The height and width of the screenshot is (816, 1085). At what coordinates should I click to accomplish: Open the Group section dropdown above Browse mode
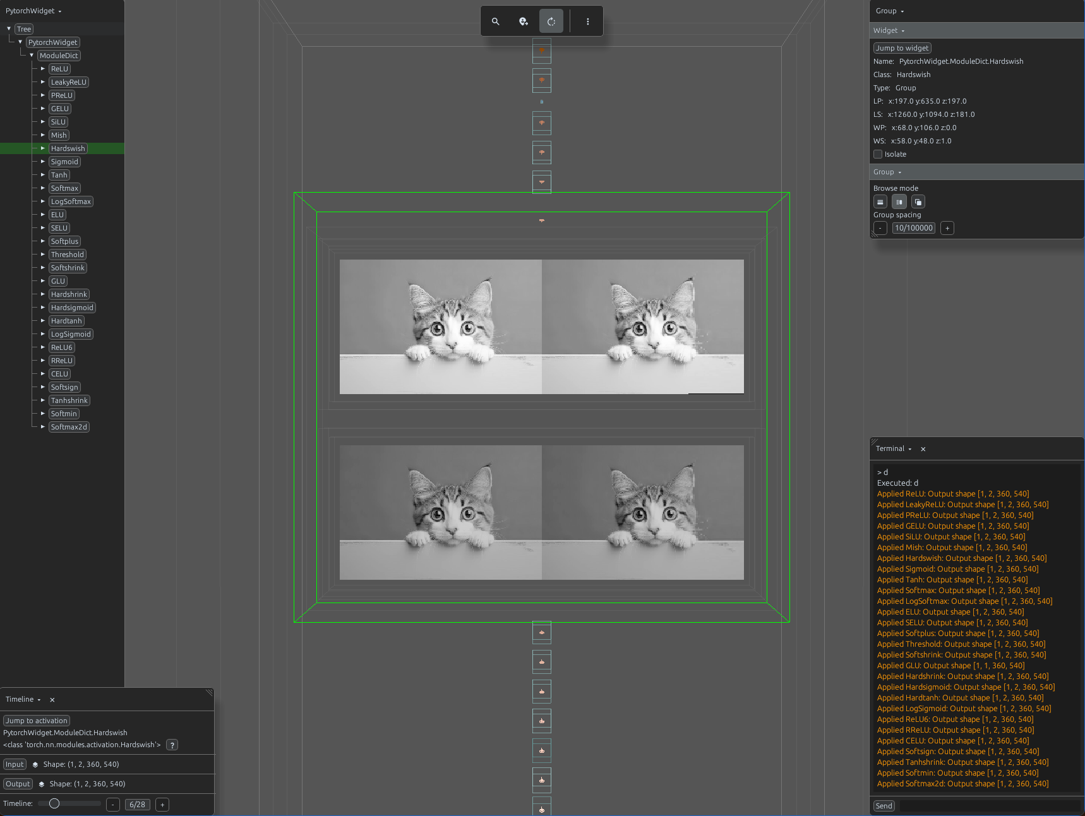[887, 172]
